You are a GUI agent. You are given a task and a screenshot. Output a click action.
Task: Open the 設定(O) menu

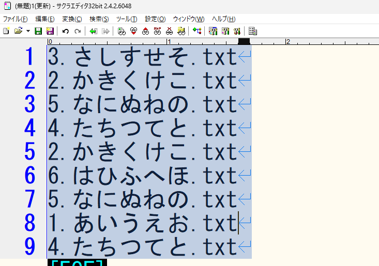[x=155, y=19]
